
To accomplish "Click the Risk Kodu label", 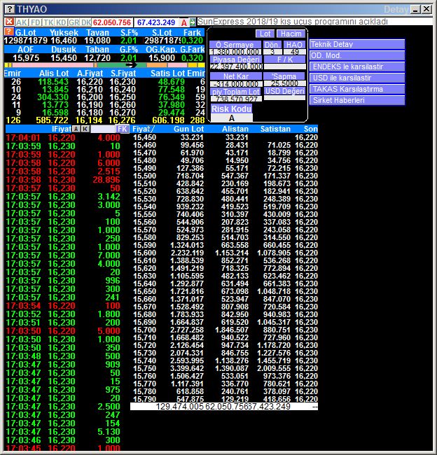I will point(231,108).
